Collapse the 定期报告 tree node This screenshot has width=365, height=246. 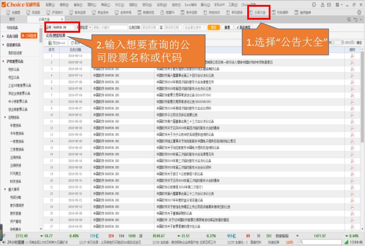tap(5, 117)
